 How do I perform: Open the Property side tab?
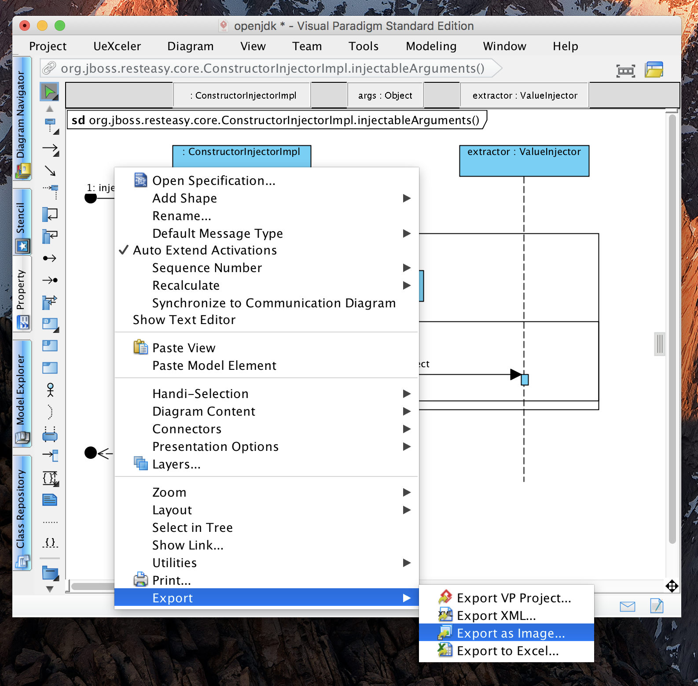tap(22, 294)
